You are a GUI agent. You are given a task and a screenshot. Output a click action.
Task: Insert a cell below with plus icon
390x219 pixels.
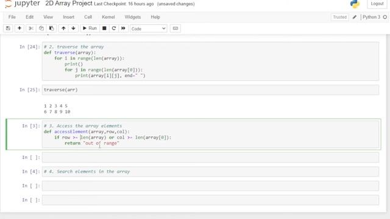coord(19,29)
